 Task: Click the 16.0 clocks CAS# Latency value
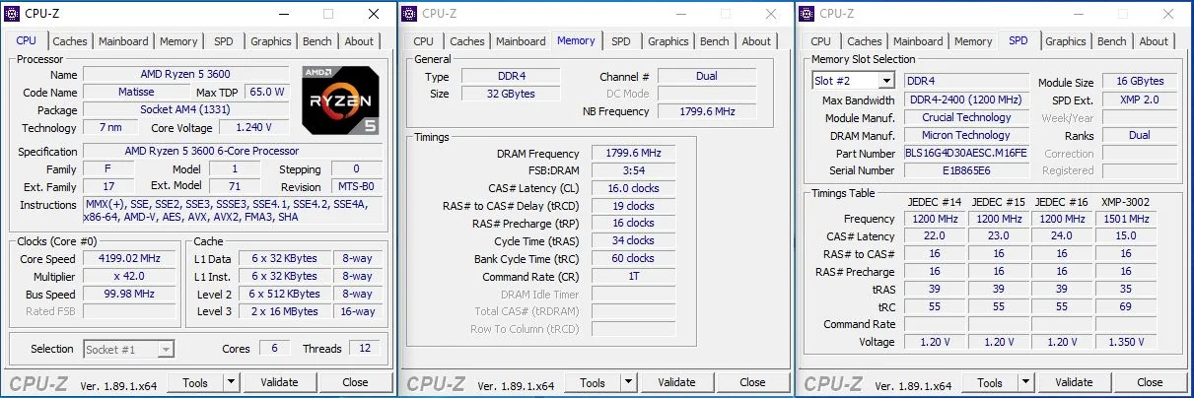(632, 188)
